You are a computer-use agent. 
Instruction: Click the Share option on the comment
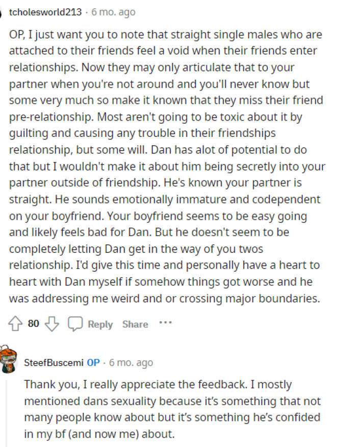point(135,324)
